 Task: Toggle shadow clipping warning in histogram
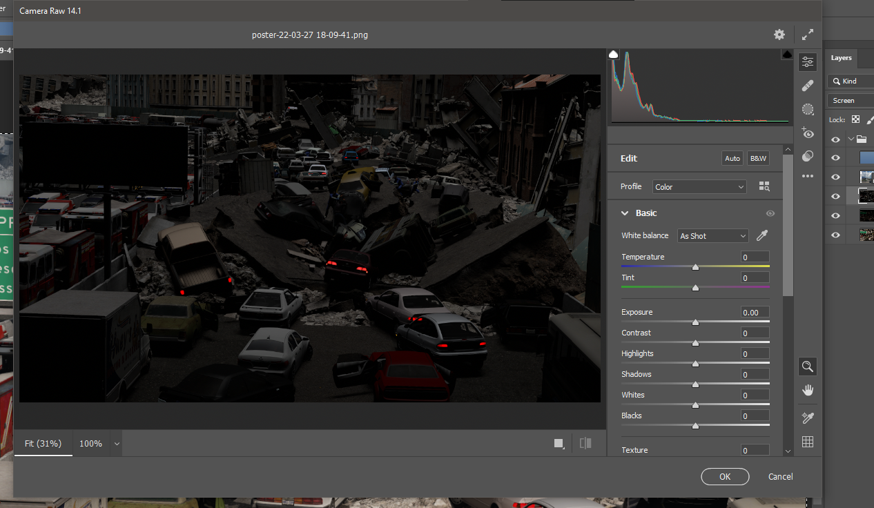613,55
